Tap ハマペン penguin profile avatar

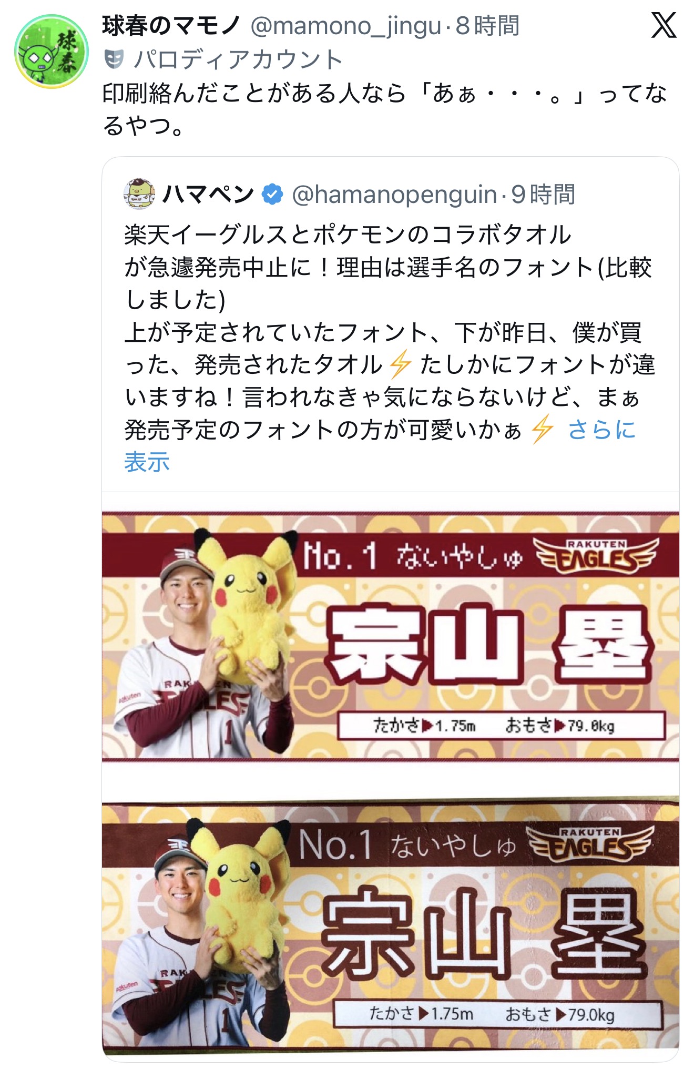click(139, 194)
